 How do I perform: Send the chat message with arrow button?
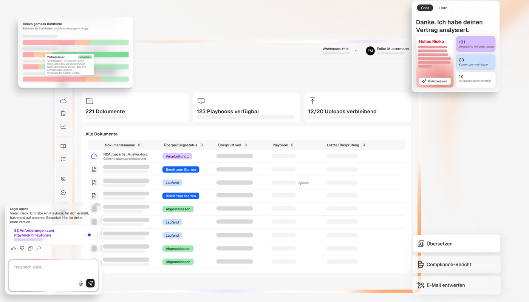[x=90, y=283]
